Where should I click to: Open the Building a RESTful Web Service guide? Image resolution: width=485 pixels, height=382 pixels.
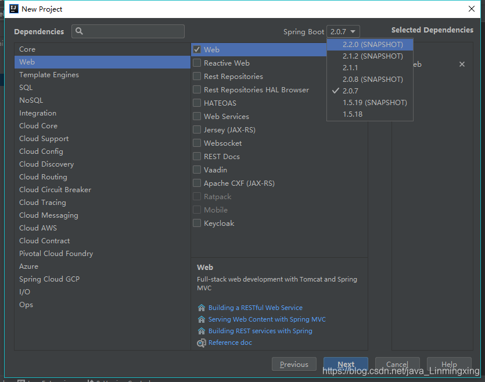click(255, 308)
